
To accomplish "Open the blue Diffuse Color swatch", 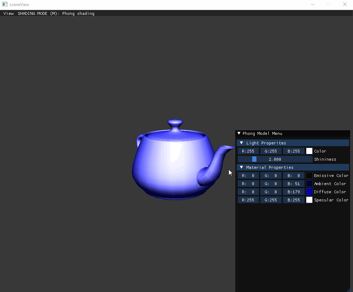I will tap(309, 192).
